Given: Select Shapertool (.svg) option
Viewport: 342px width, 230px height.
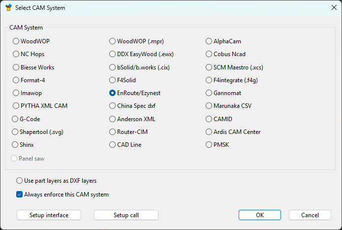Looking at the screenshot, I should tap(15, 132).
